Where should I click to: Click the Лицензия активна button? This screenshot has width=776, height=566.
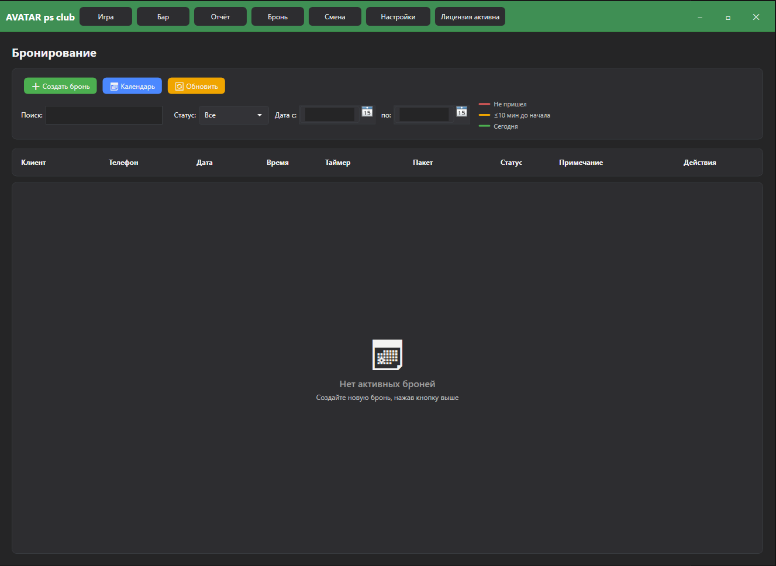point(470,17)
